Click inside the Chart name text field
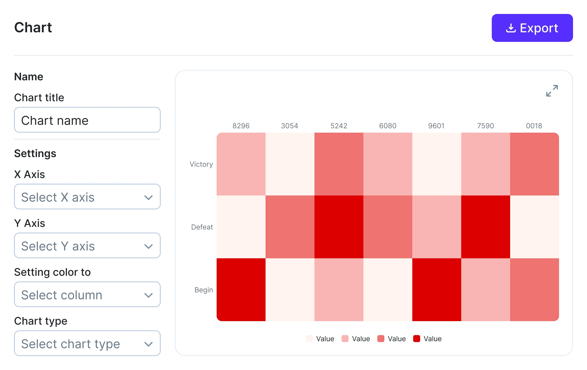Viewport: 587px width, 370px height. tap(87, 120)
